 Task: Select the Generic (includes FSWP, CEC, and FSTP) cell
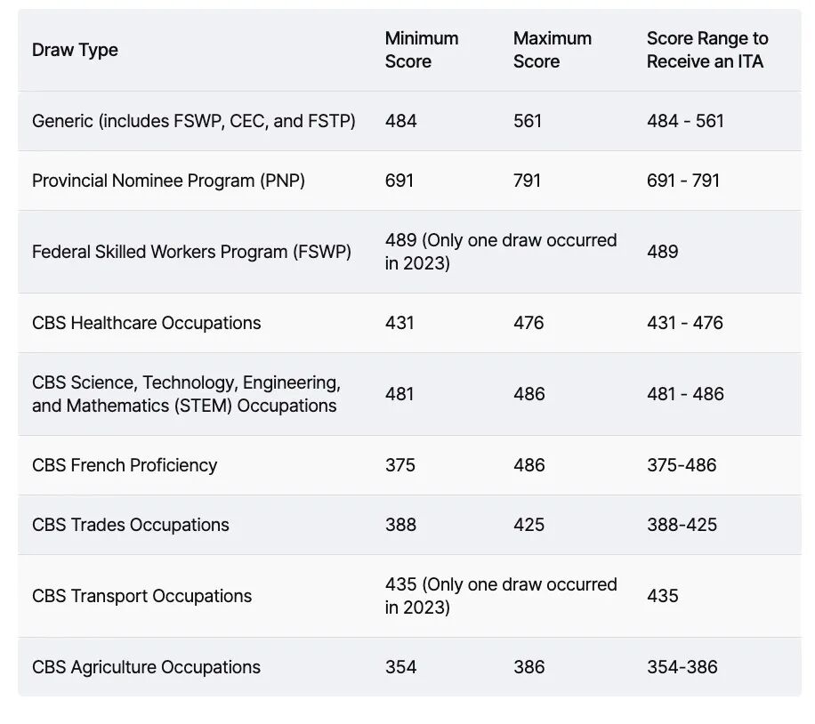tap(193, 121)
